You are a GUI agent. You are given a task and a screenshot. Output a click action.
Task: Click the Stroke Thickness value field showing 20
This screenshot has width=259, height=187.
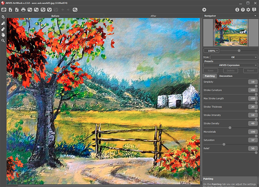[x=253, y=107]
